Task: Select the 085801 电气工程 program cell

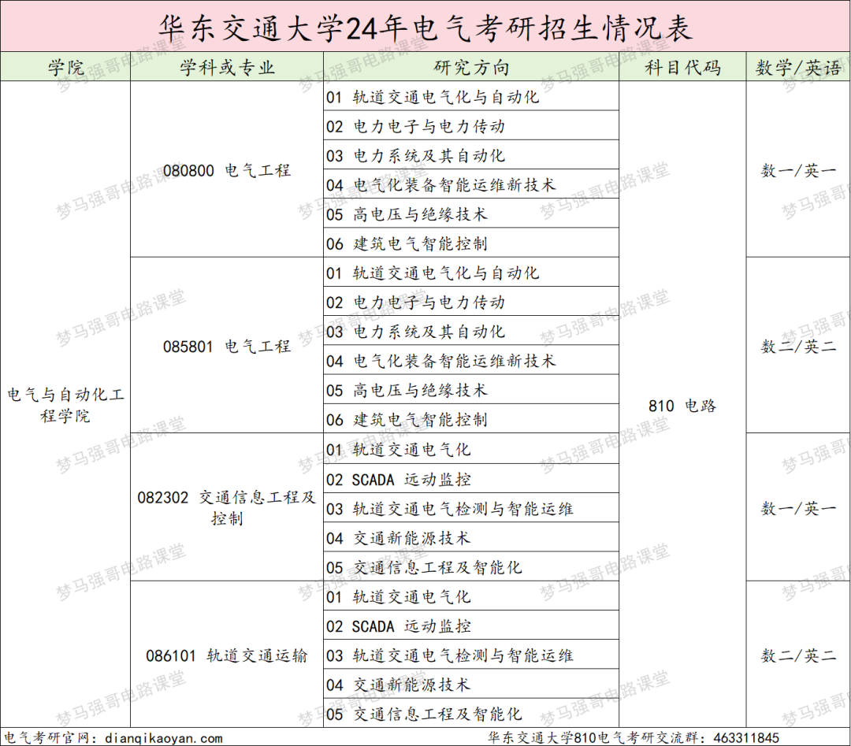Action: pyautogui.click(x=226, y=345)
